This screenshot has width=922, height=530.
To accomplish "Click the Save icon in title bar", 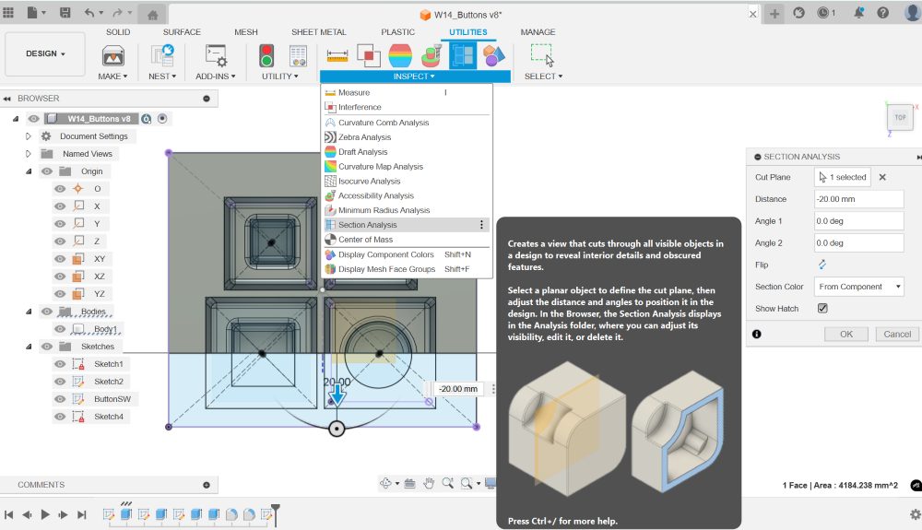I will coord(65,12).
